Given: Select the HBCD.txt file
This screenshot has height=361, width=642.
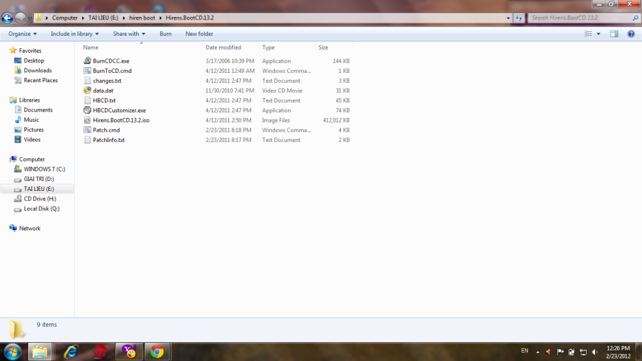Looking at the screenshot, I should pyautogui.click(x=104, y=100).
